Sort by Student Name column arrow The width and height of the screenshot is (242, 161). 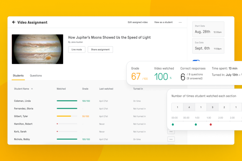[x=32, y=89]
